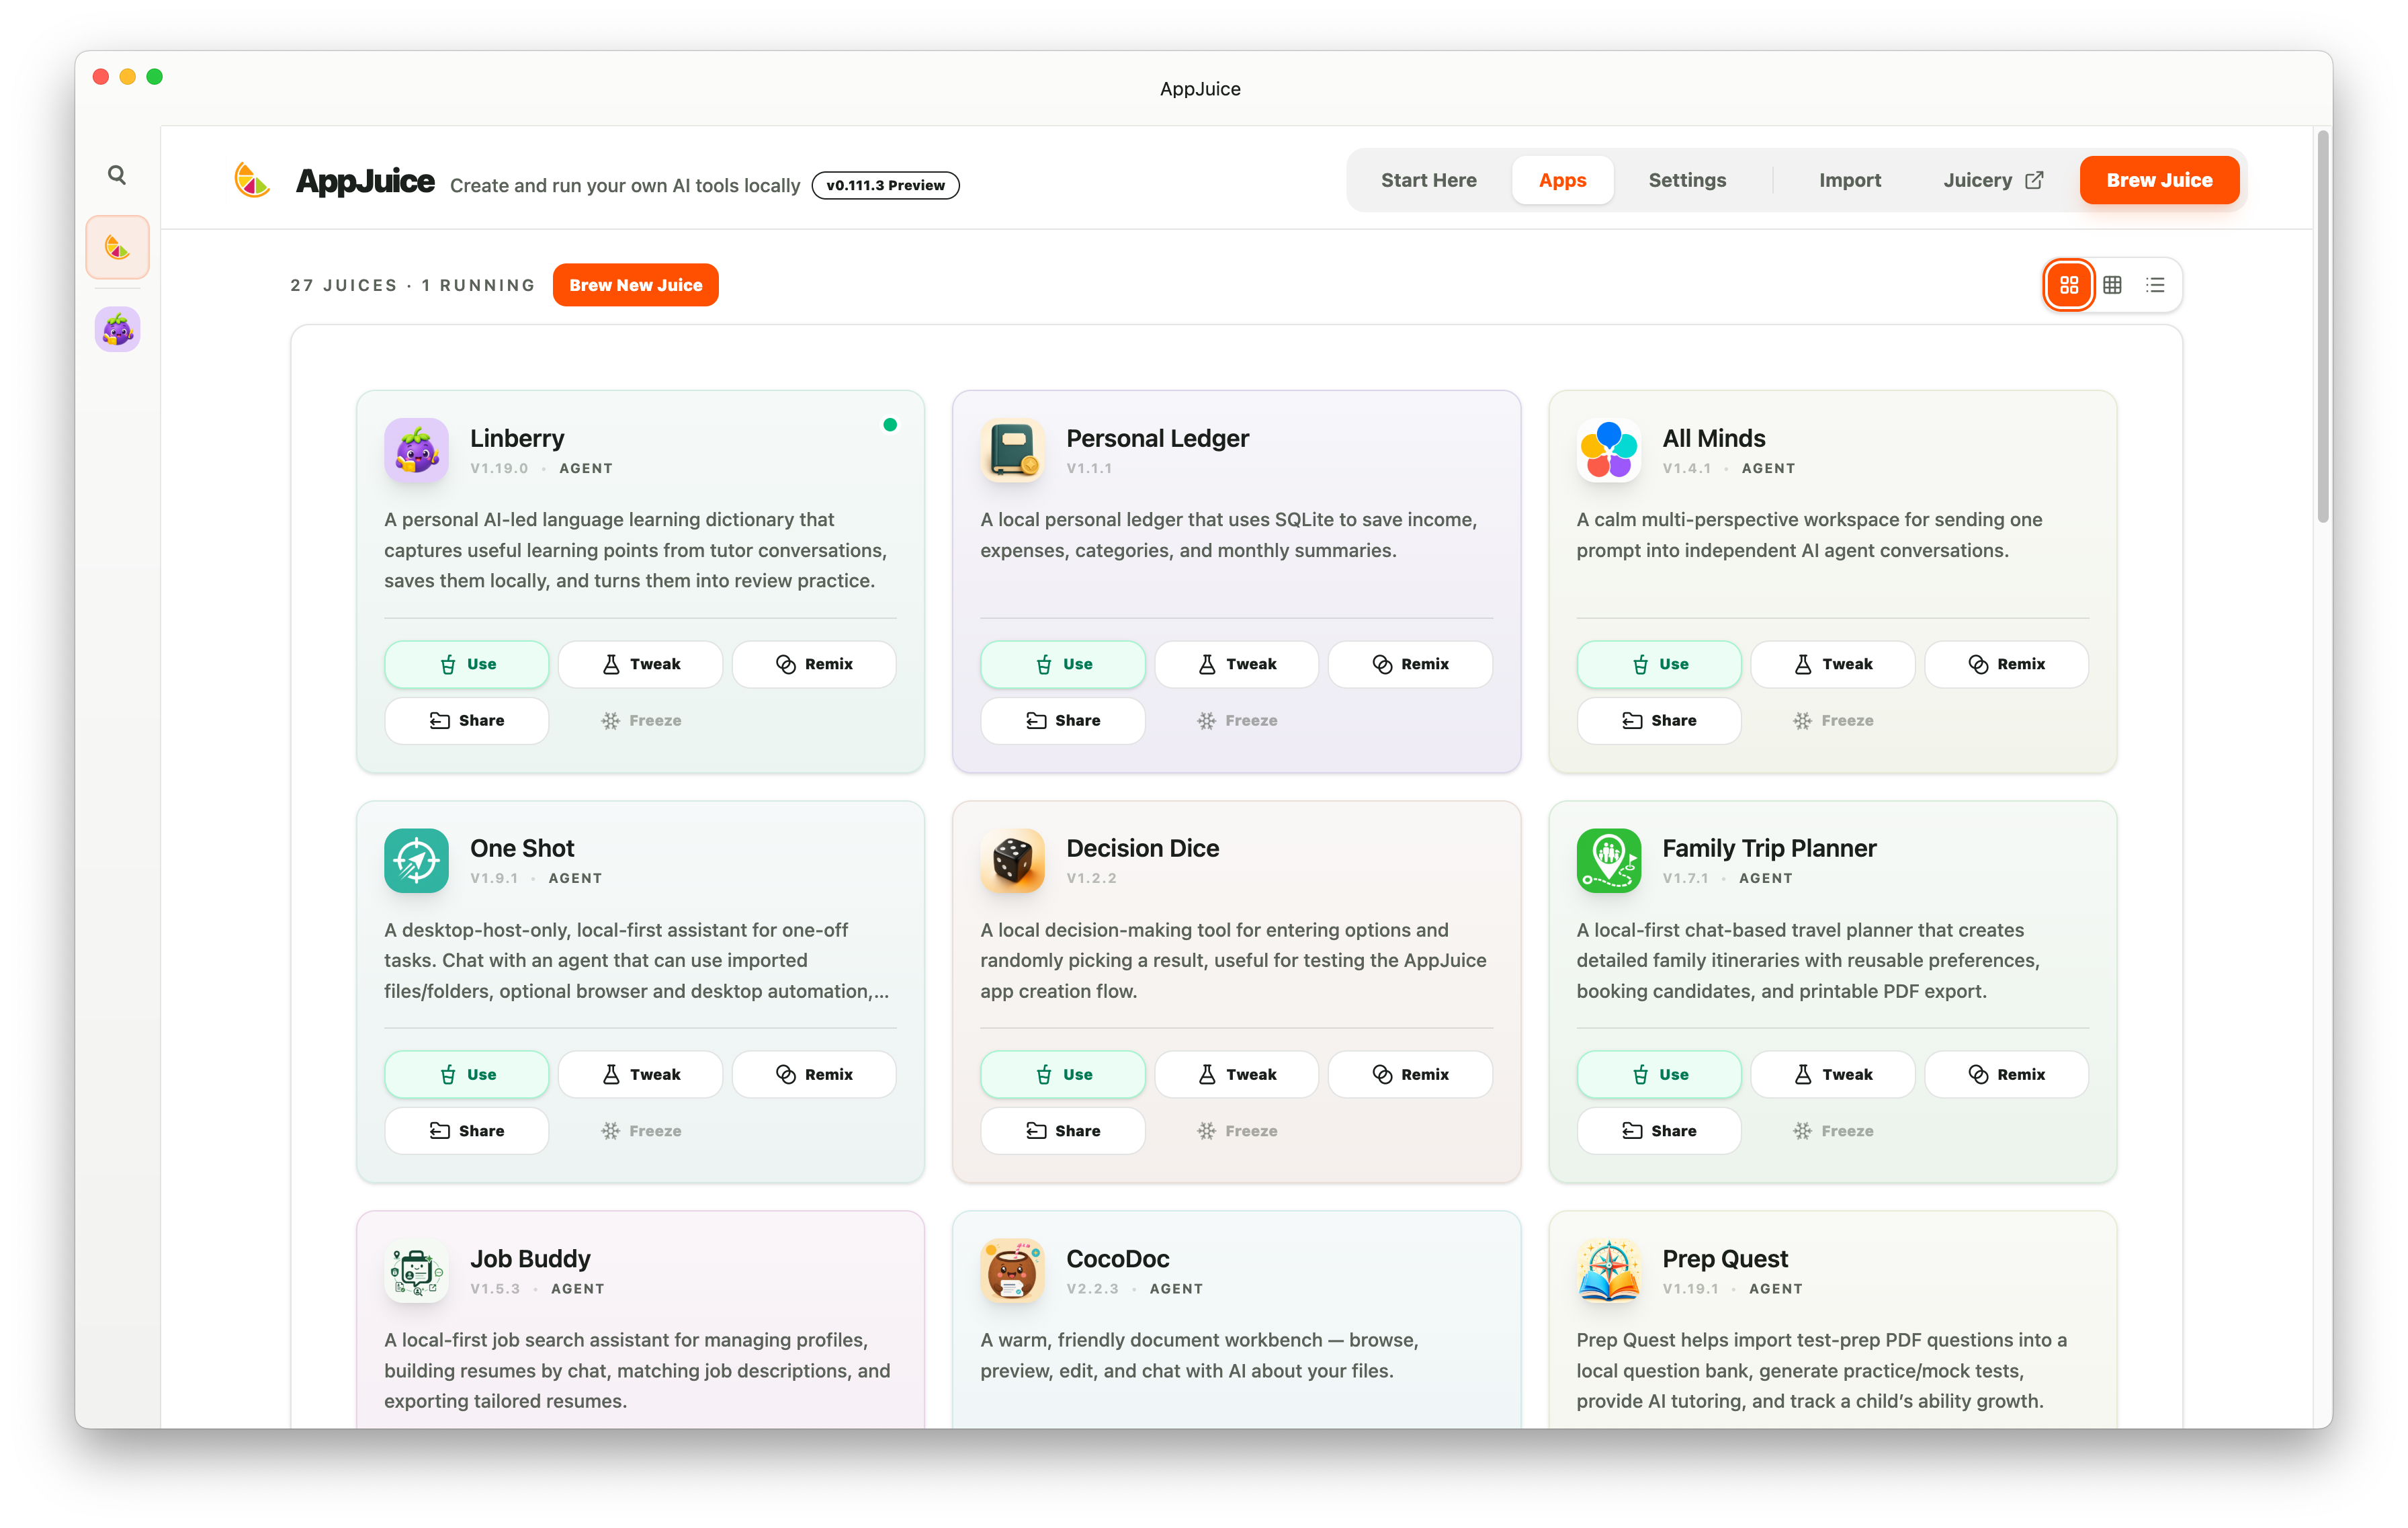Click the "Prep Quest" card title
This screenshot has height=1528, width=2408.
[x=1725, y=1258]
